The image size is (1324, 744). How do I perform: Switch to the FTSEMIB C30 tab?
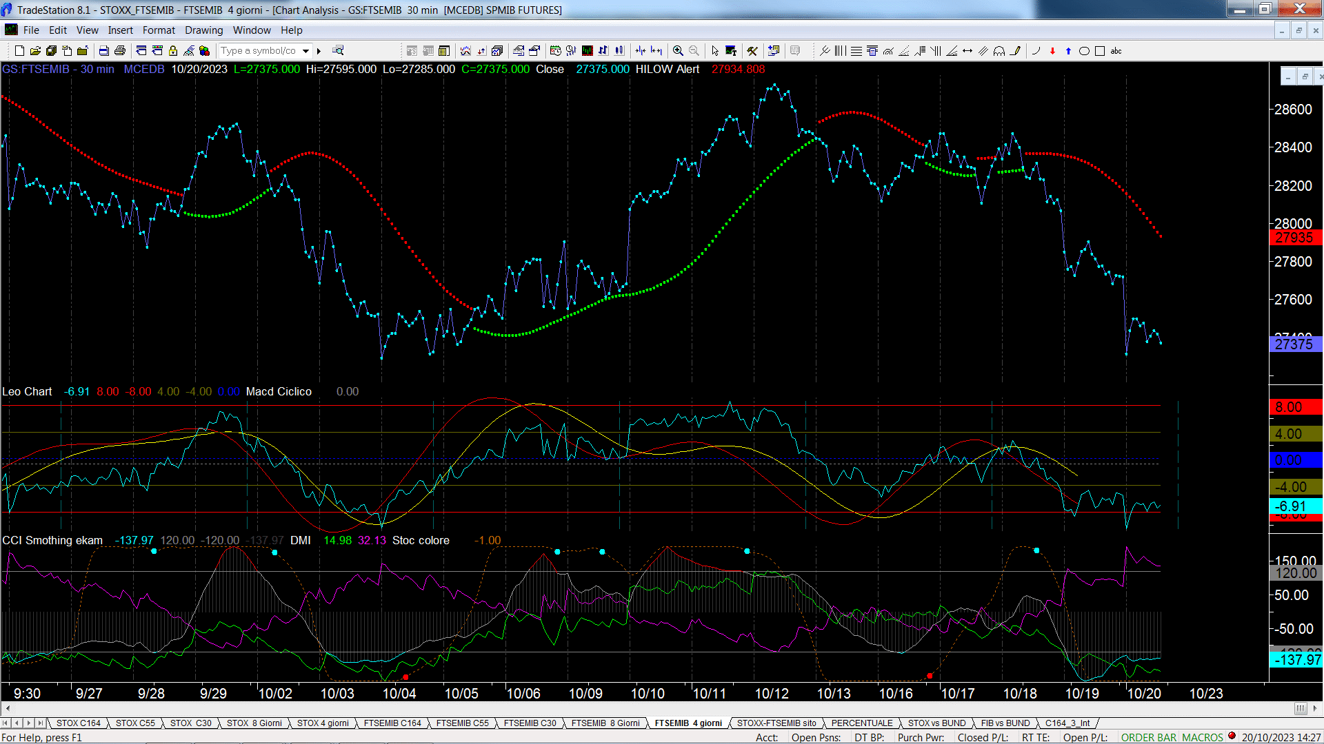pyautogui.click(x=530, y=723)
